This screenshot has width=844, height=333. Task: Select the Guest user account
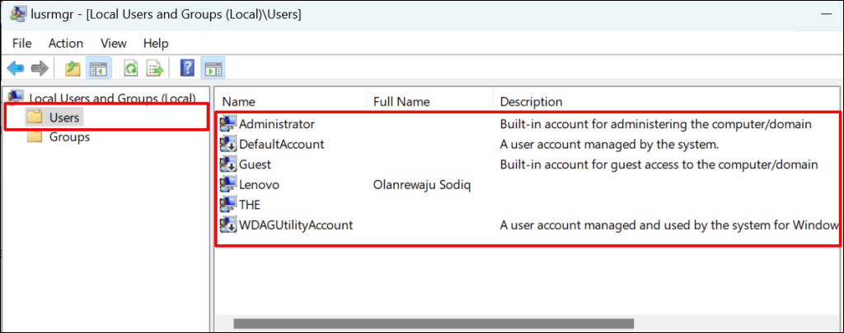(255, 164)
